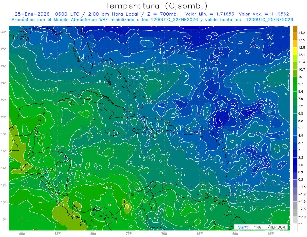Click the 12.8 tick on the color scale
Viewport: 307px width, 237px height.
[302, 48]
